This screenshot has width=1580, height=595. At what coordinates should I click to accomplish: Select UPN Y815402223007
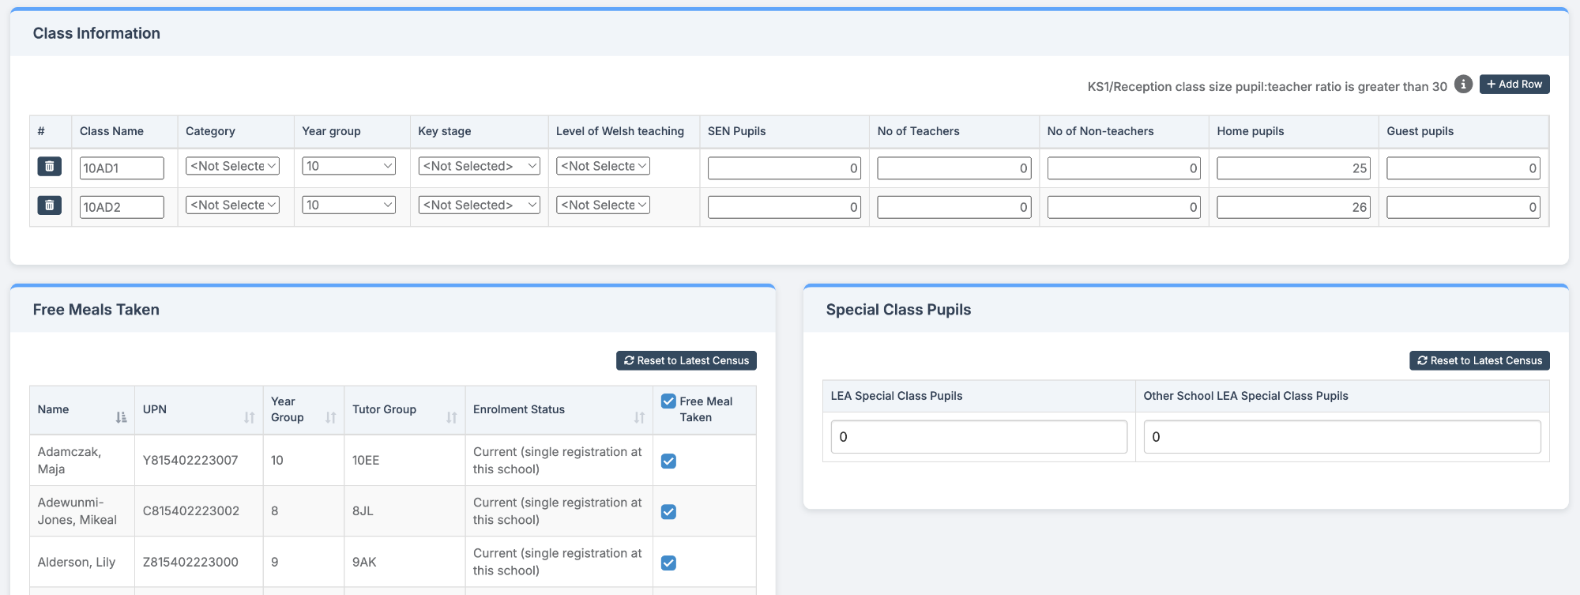click(190, 460)
